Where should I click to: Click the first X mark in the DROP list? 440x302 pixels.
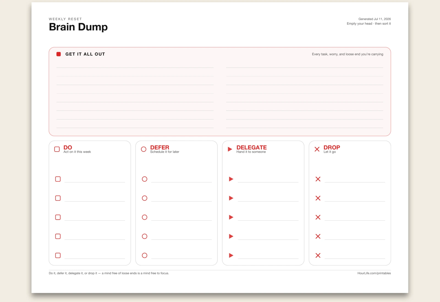[318, 179]
